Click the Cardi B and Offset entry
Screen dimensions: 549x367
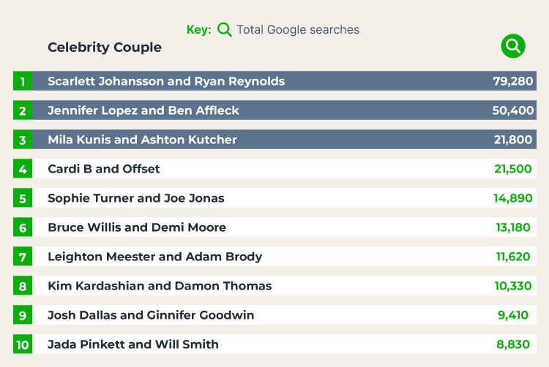[x=274, y=169]
